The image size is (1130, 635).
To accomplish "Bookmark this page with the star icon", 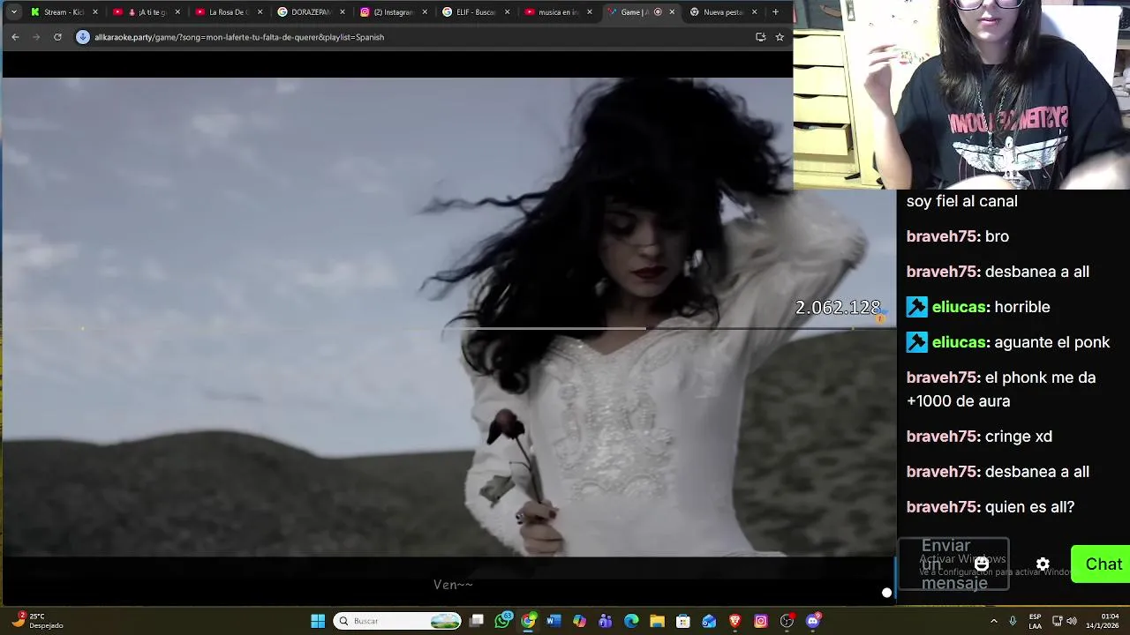I will [780, 37].
